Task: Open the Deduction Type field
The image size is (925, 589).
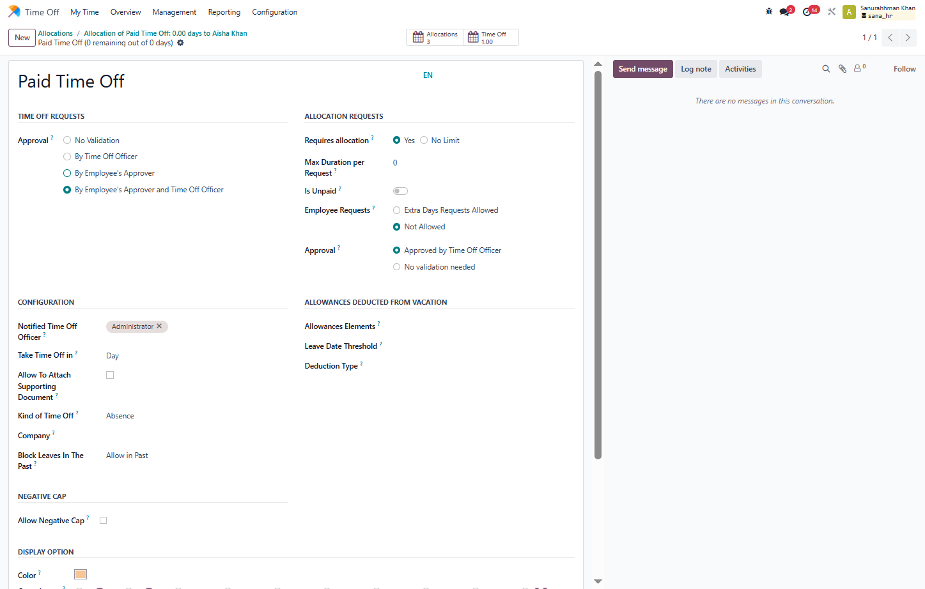Action: pyautogui.click(x=483, y=366)
